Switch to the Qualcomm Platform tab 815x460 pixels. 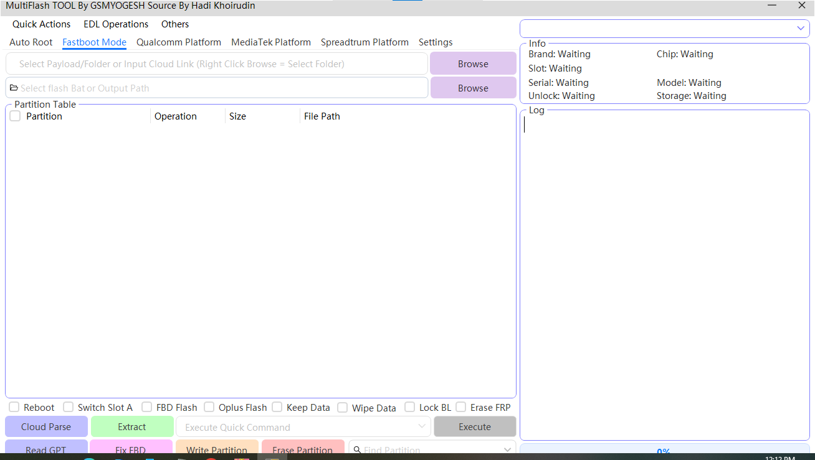(x=178, y=42)
